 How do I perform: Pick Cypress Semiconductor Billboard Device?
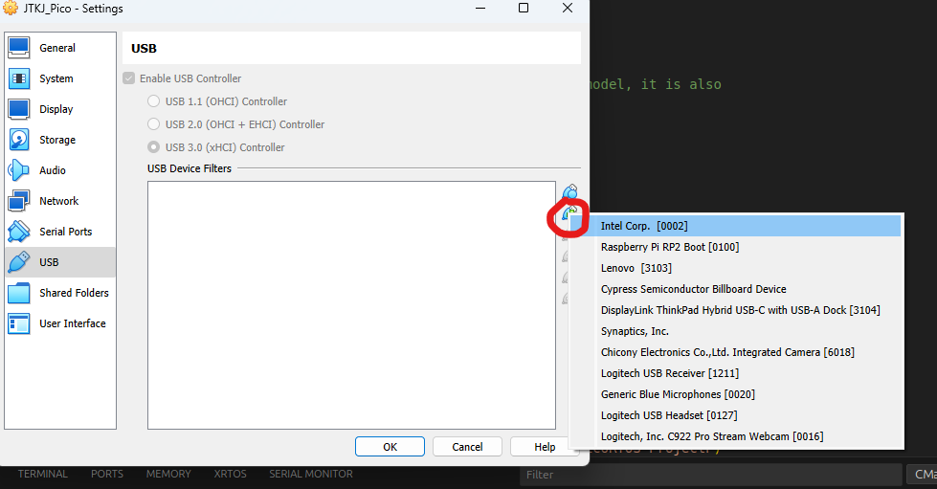tap(736, 289)
